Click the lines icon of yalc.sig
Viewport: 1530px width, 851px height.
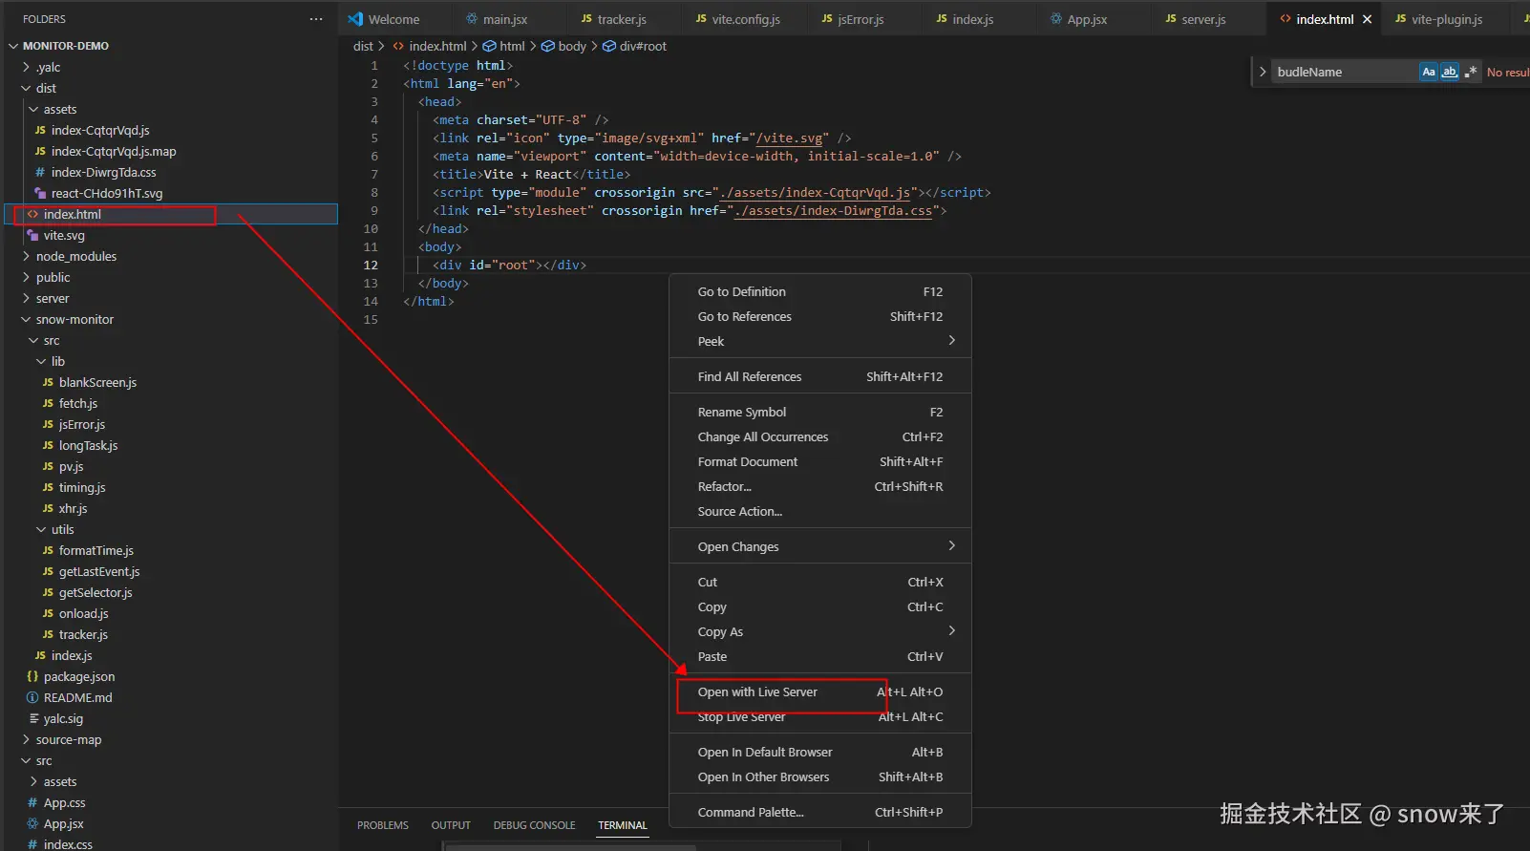pos(33,718)
